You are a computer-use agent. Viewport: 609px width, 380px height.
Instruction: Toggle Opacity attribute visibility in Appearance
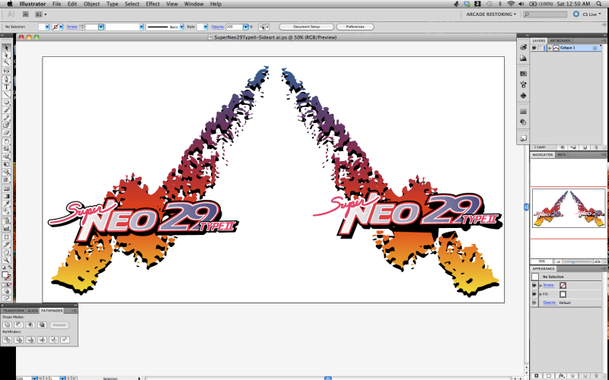(x=534, y=302)
